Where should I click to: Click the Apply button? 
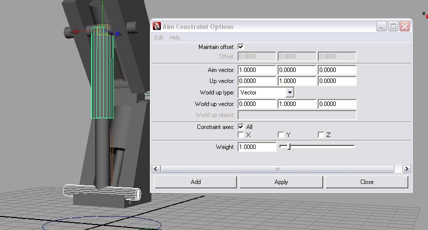click(281, 182)
